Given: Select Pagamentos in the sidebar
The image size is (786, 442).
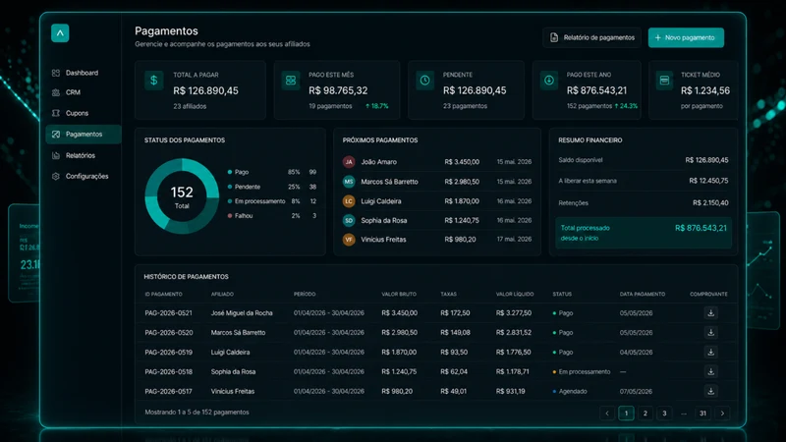Looking at the screenshot, I should coord(84,135).
